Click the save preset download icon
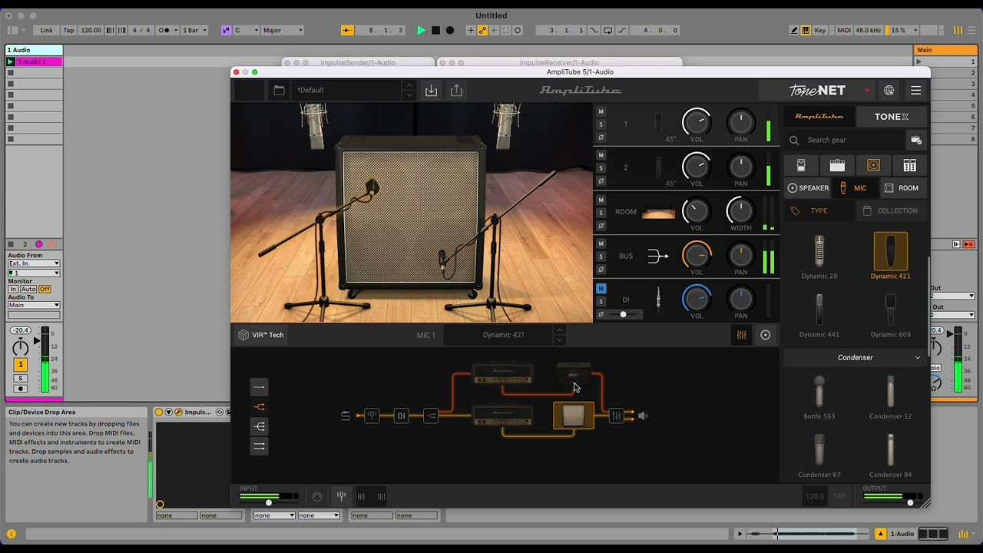 (432, 91)
